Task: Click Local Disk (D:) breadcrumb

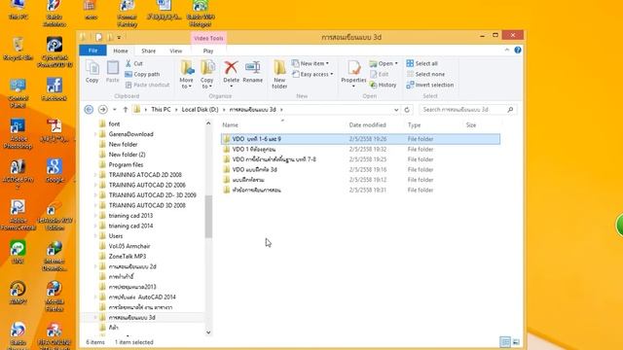Action: (200, 110)
